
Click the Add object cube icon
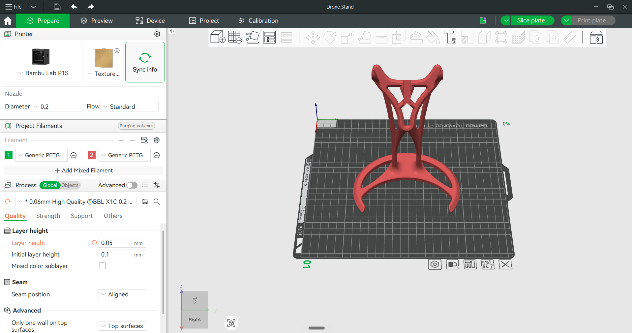[218, 37]
